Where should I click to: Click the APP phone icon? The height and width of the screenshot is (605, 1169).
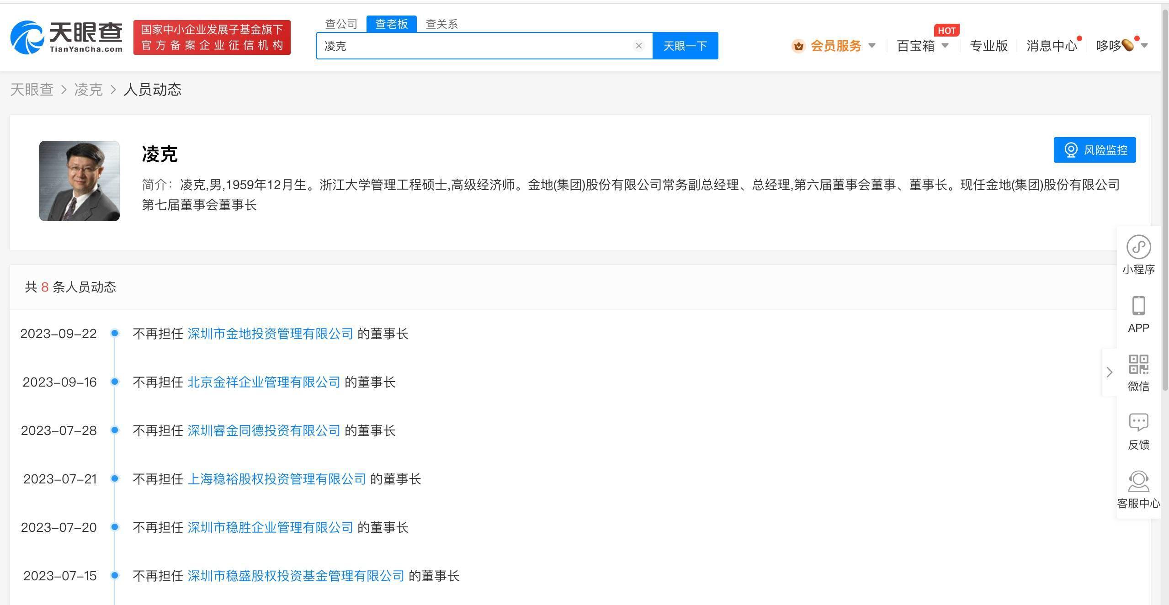(1138, 306)
